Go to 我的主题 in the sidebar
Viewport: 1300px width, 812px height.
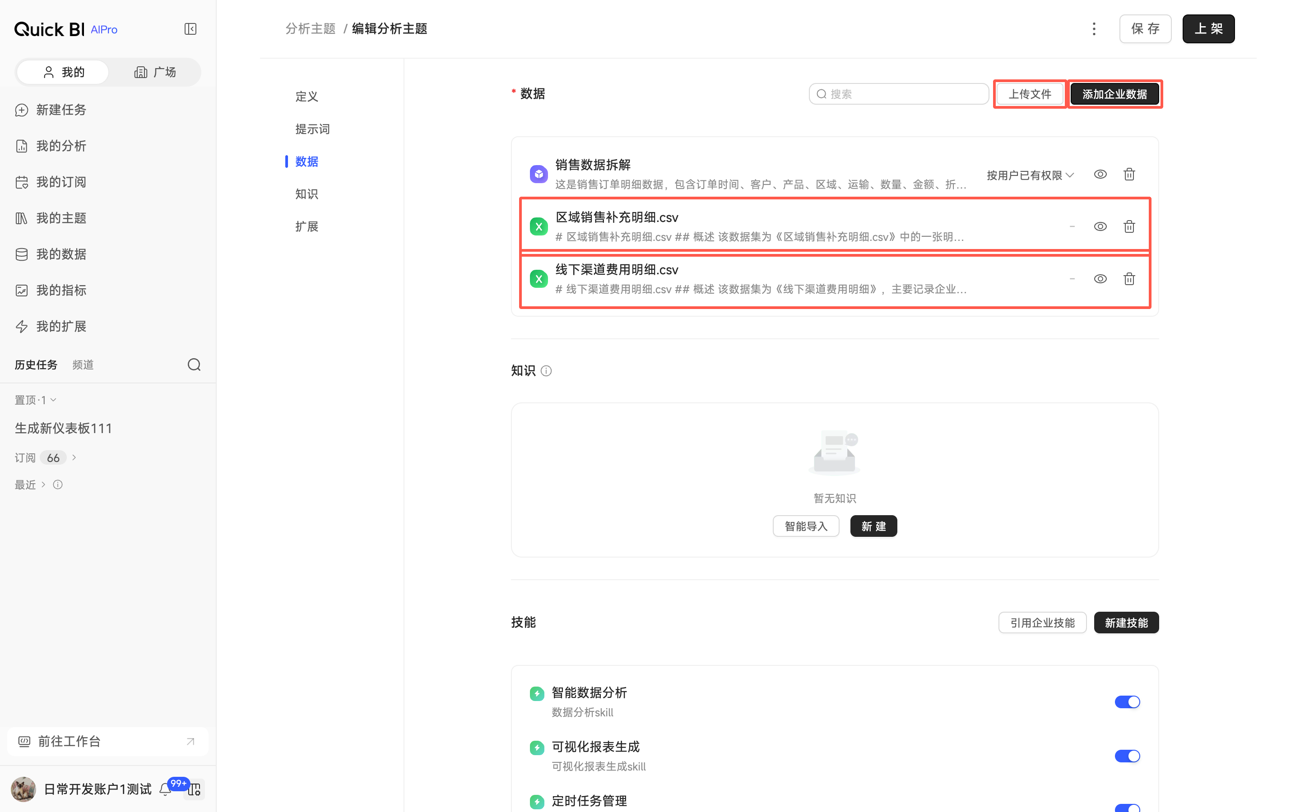tap(51, 218)
